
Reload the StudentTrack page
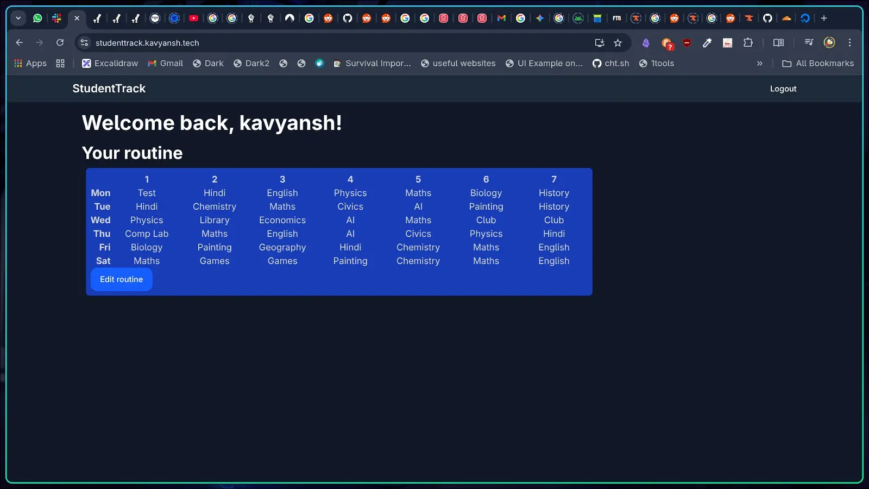[60, 42]
